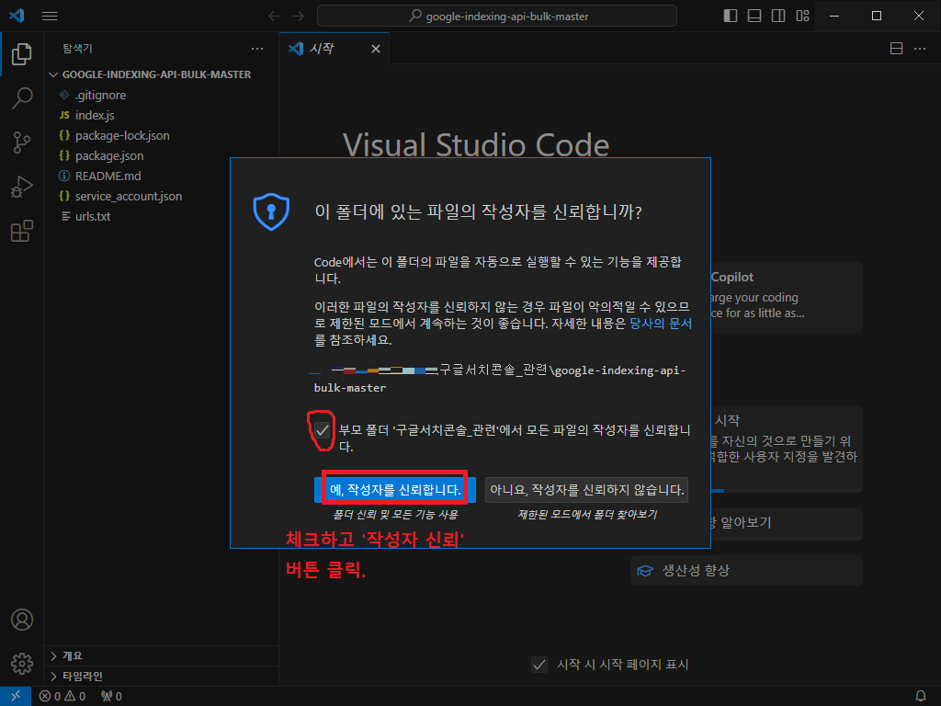This screenshot has width=941, height=706.
Task: Open the Extensions view icon
Action: [x=22, y=231]
